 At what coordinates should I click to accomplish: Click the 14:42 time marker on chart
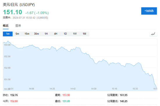[73, 89]
